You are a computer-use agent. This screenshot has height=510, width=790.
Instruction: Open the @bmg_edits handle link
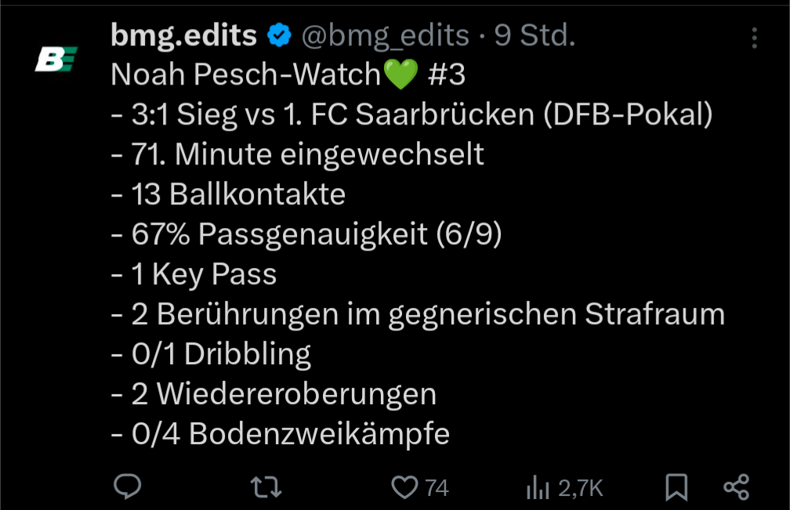(x=385, y=35)
